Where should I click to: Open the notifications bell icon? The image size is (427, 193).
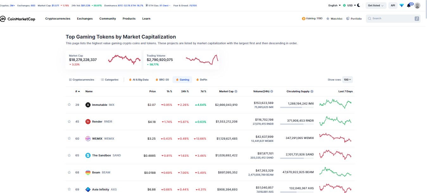click(x=409, y=5)
